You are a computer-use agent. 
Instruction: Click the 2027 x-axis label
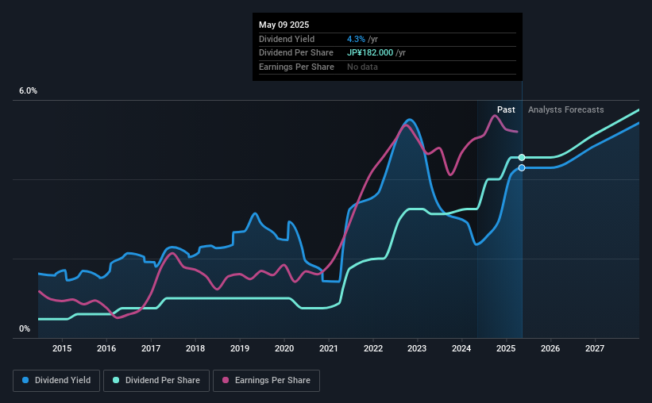point(595,348)
